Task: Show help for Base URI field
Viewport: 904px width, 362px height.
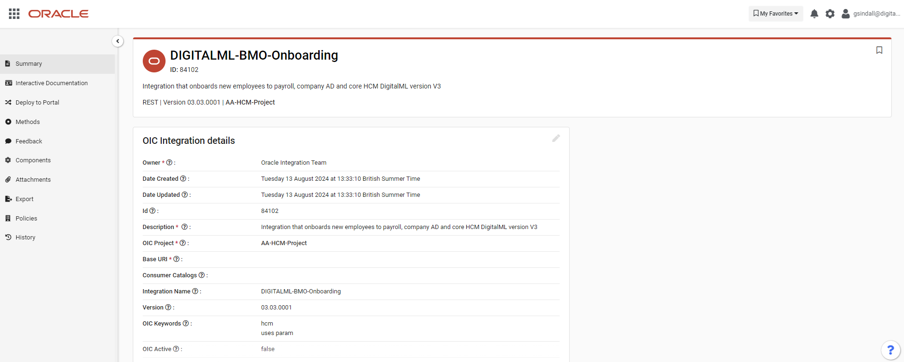Action: (x=176, y=259)
